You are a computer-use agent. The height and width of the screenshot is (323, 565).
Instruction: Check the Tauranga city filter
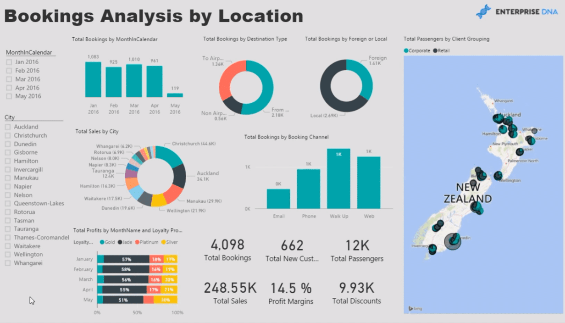click(x=8, y=229)
